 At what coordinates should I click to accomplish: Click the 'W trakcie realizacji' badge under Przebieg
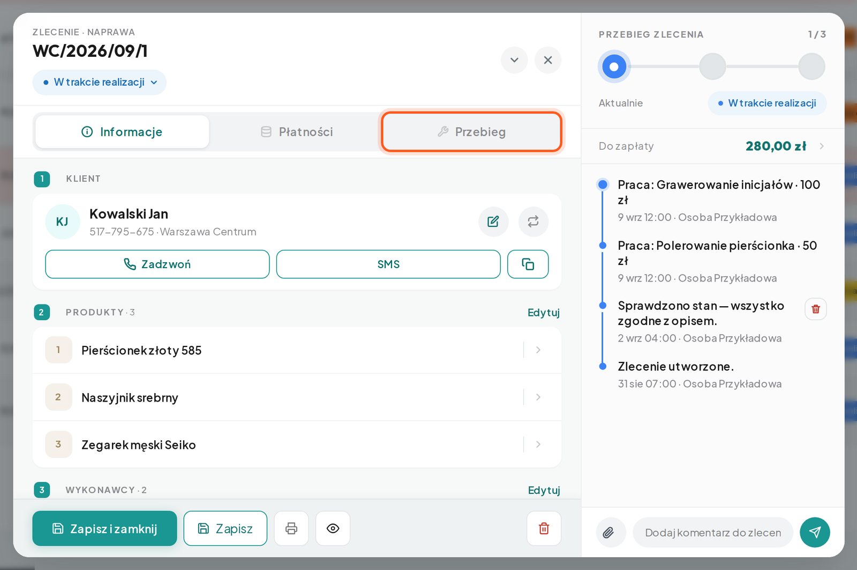click(768, 103)
